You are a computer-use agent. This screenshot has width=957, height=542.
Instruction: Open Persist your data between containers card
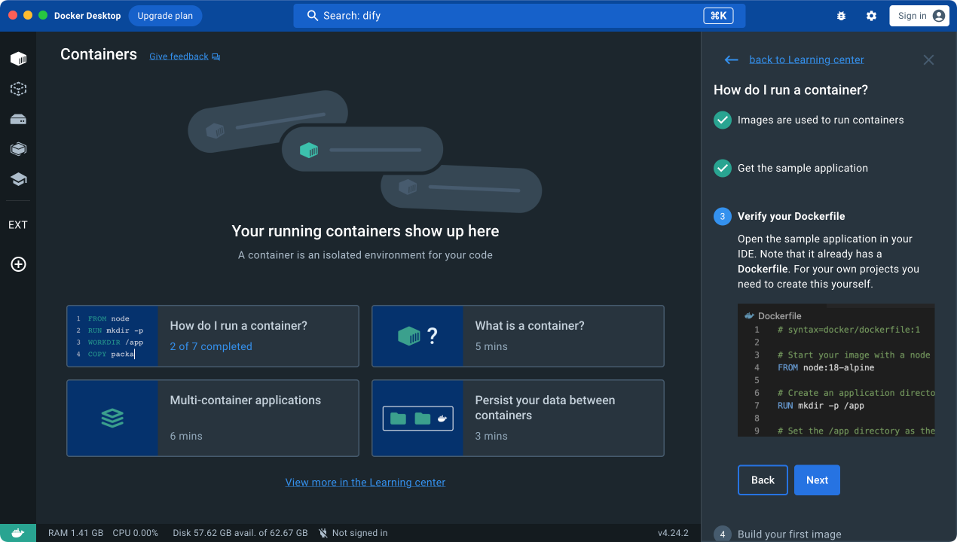518,418
